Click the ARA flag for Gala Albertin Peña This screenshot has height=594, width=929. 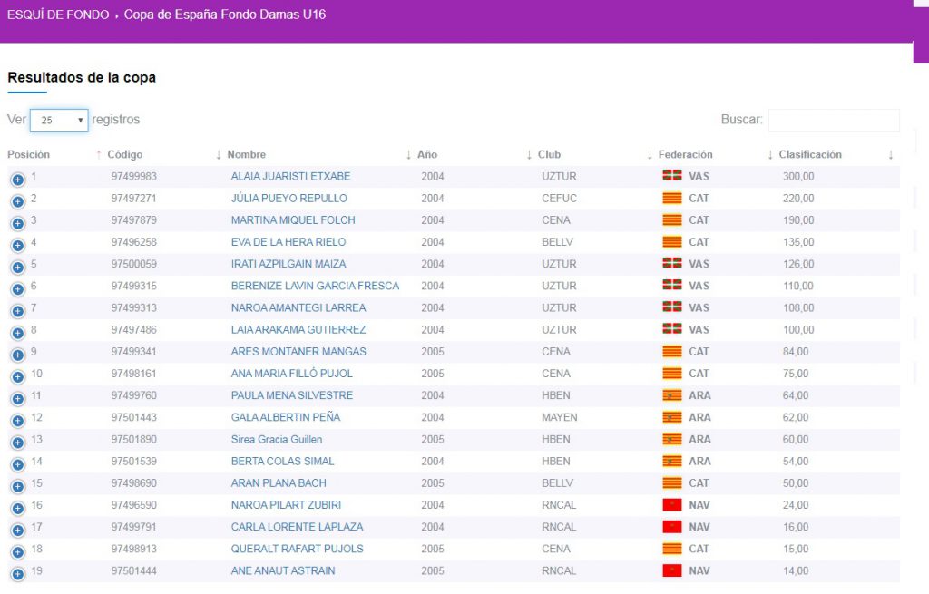coord(672,417)
